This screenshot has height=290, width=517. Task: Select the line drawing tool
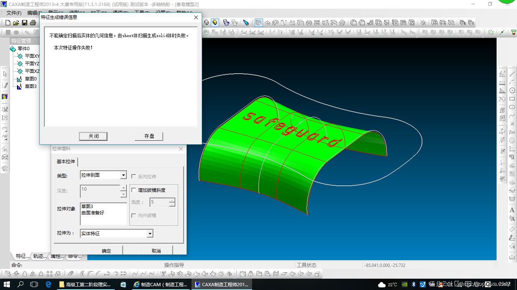point(512,74)
